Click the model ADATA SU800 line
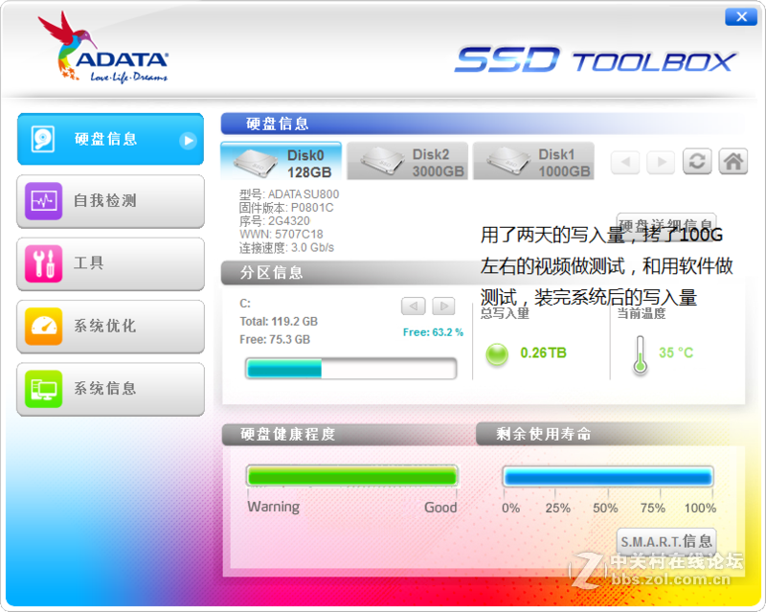 (289, 194)
